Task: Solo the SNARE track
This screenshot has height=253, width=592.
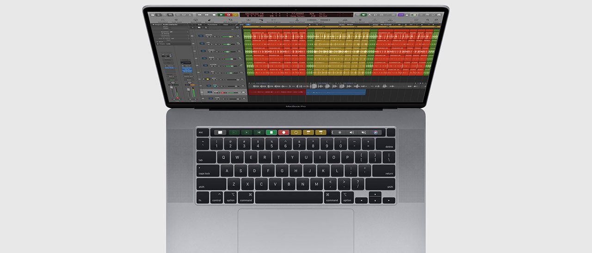Action: click(210, 37)
